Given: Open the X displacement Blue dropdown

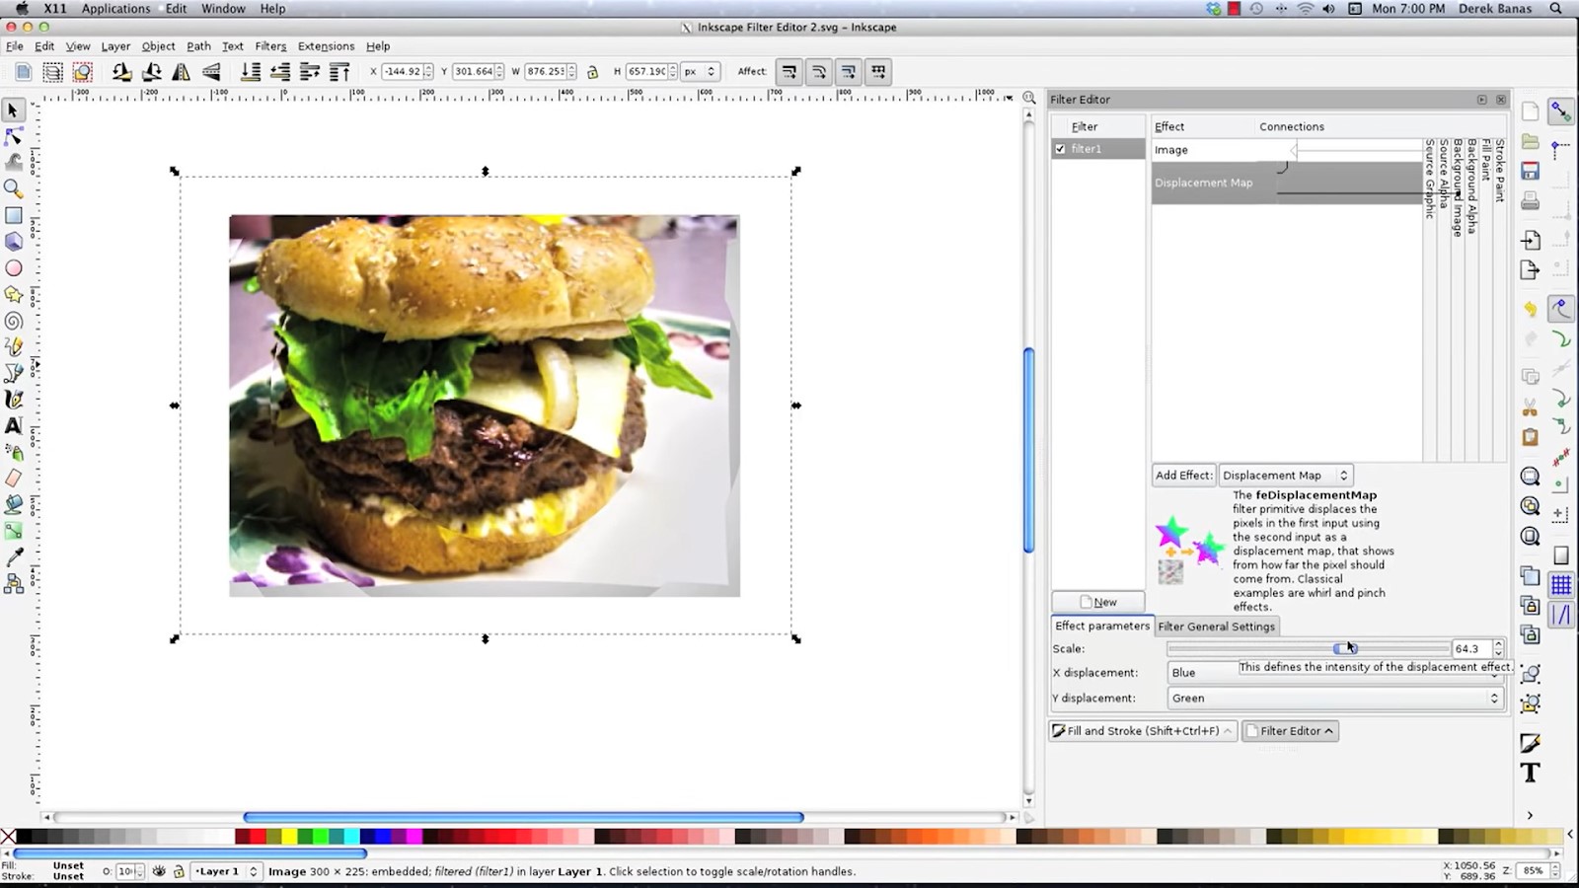Looking at the screenshot, I should [1334, 673].
